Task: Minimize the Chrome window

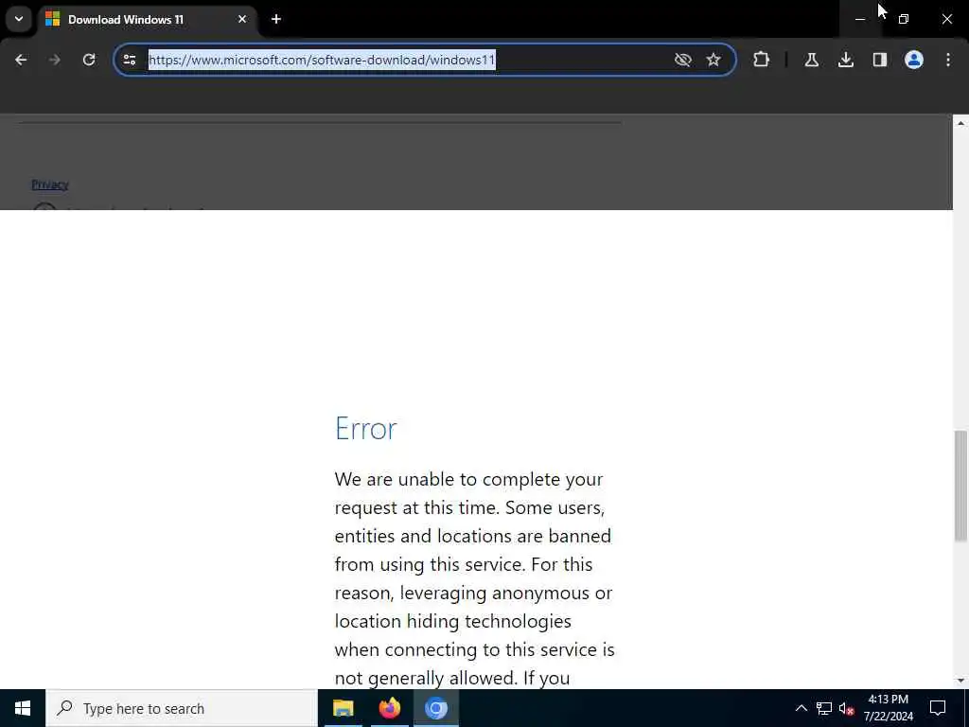Action: click(859, 19)
